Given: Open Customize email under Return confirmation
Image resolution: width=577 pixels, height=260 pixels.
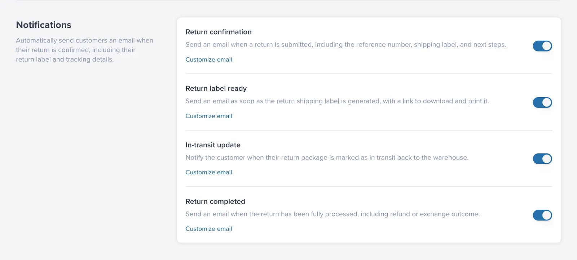Looking at the screenshot, I should click(x=209, y=59).
